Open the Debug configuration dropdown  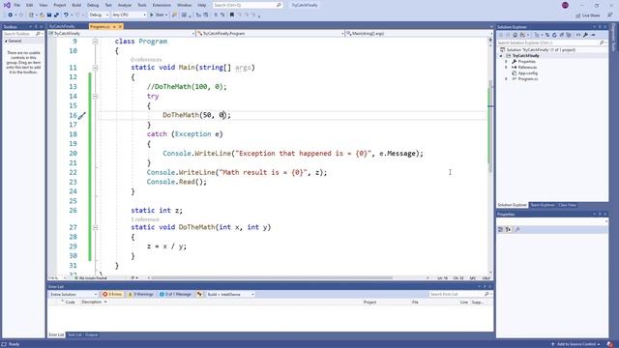tap(99, 15)
